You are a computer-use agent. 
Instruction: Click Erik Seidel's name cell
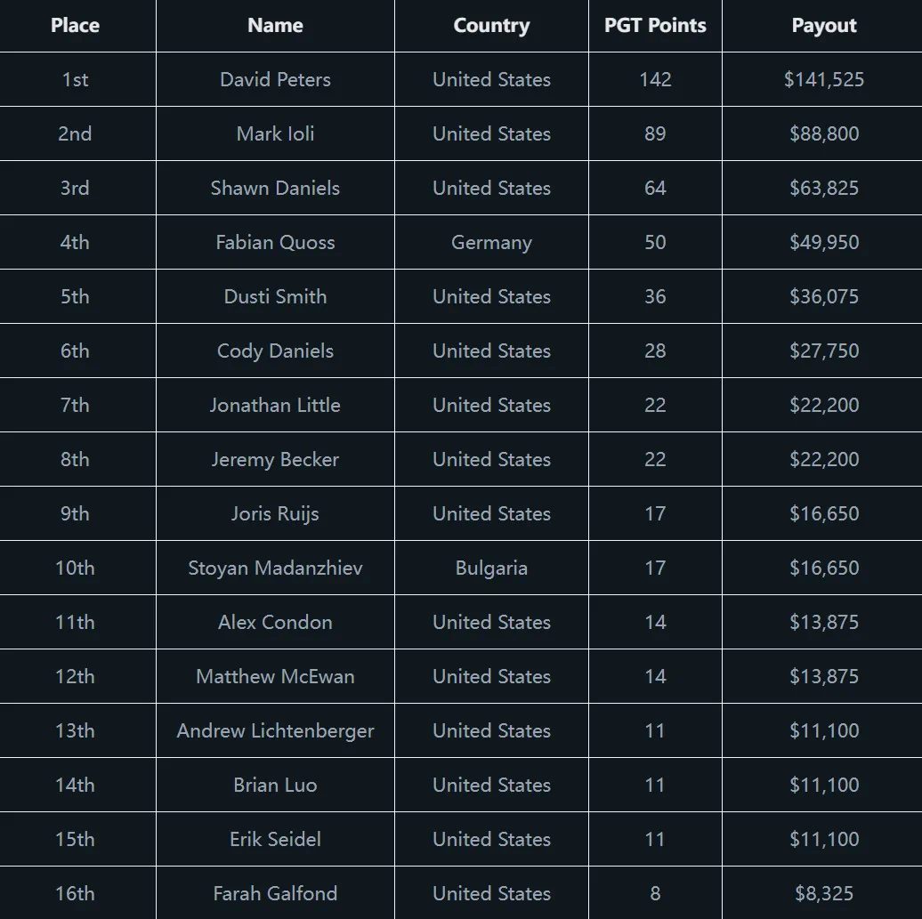click(275, 839)
